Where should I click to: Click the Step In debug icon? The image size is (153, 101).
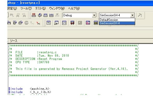click(9, 23)
